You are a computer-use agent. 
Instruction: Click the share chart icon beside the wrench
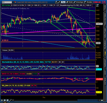pyautogui.click(x=56, y=2)
